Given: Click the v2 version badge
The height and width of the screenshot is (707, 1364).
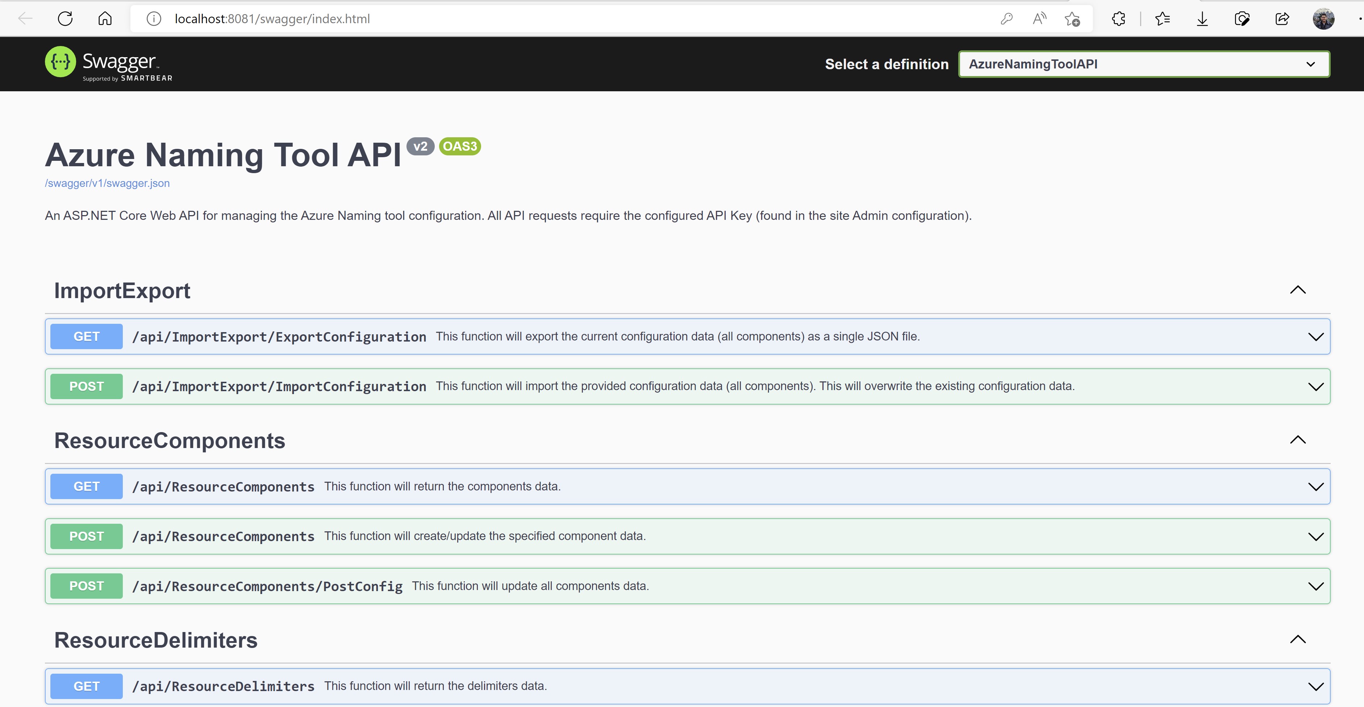Looking at the screenshot, I should (x=420, y=147).
